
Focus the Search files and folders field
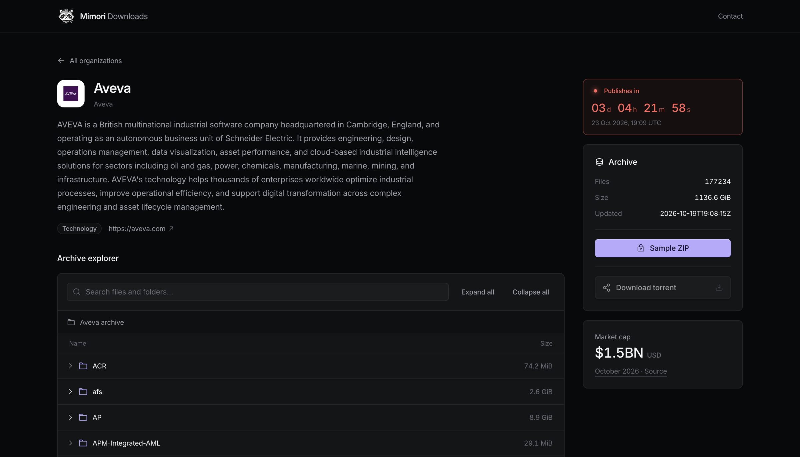258,292
